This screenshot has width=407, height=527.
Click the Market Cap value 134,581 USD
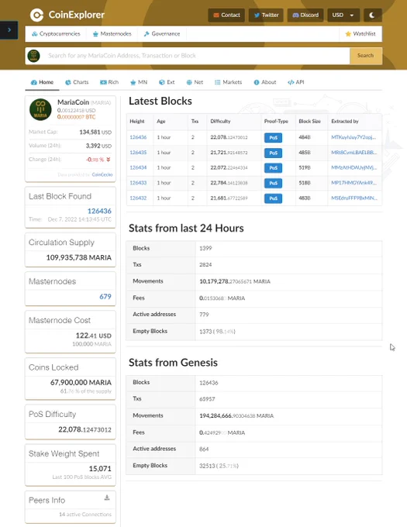coord(95,133)
